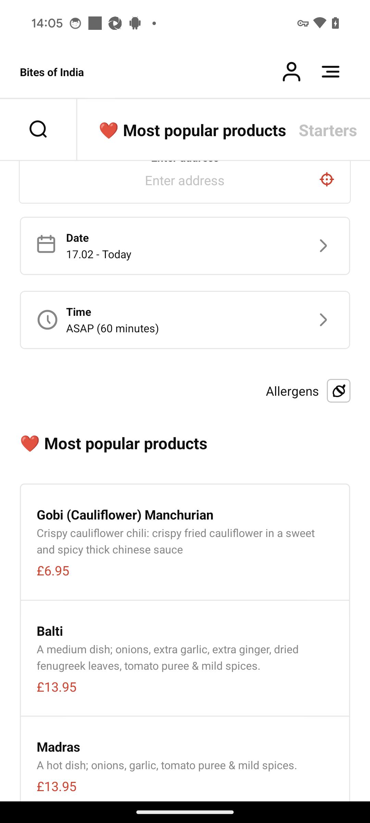Open Bites of India home link
This screenshot has height=823, width=370.
(52, 72)
